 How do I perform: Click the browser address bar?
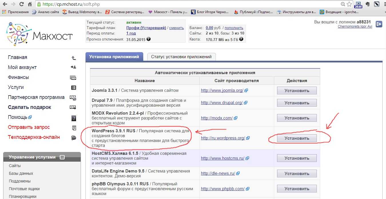189,4
